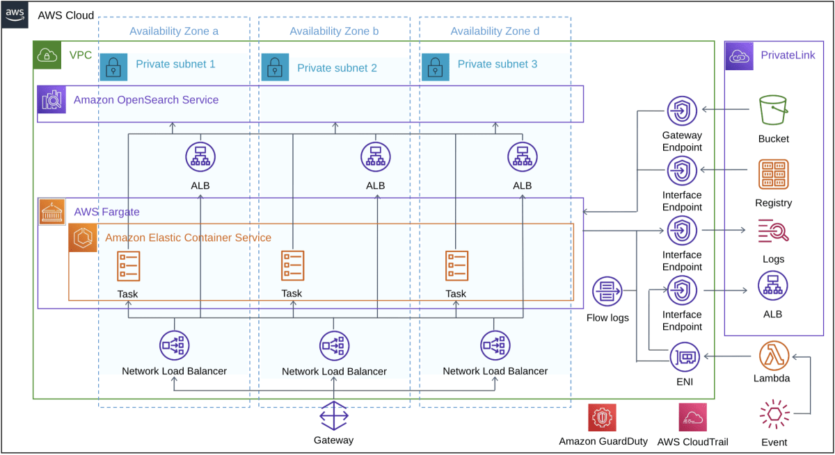Click the Logs magnifier icon
Screen dimensions: 835x455
pos(774,232)
